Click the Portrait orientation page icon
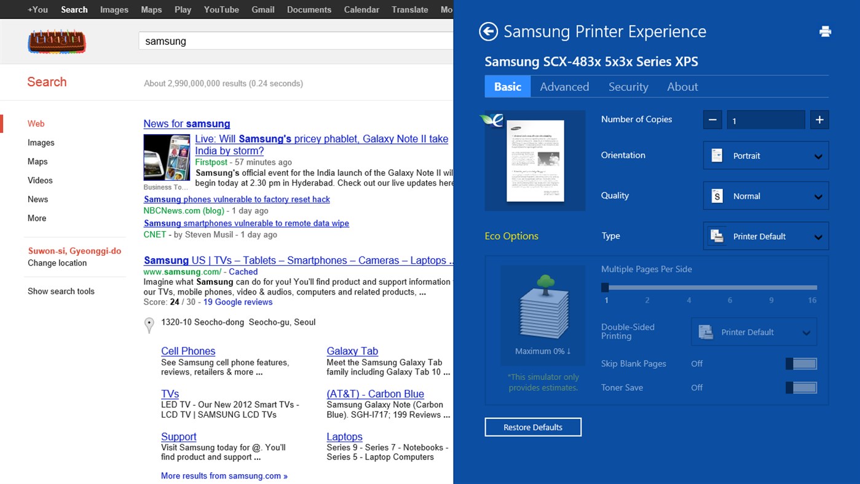Image resolution: width=860 pixels, height=484 pixels. click(x=717, y=156)
